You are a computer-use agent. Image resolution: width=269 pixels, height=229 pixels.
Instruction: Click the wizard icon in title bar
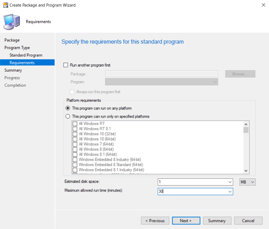click(5, 5)
